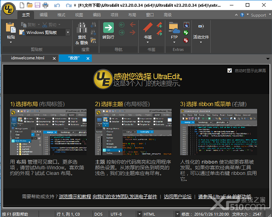Screen dimensions: 272x217
Task: Launch UltraSentry red US icon
Action: 186,40
